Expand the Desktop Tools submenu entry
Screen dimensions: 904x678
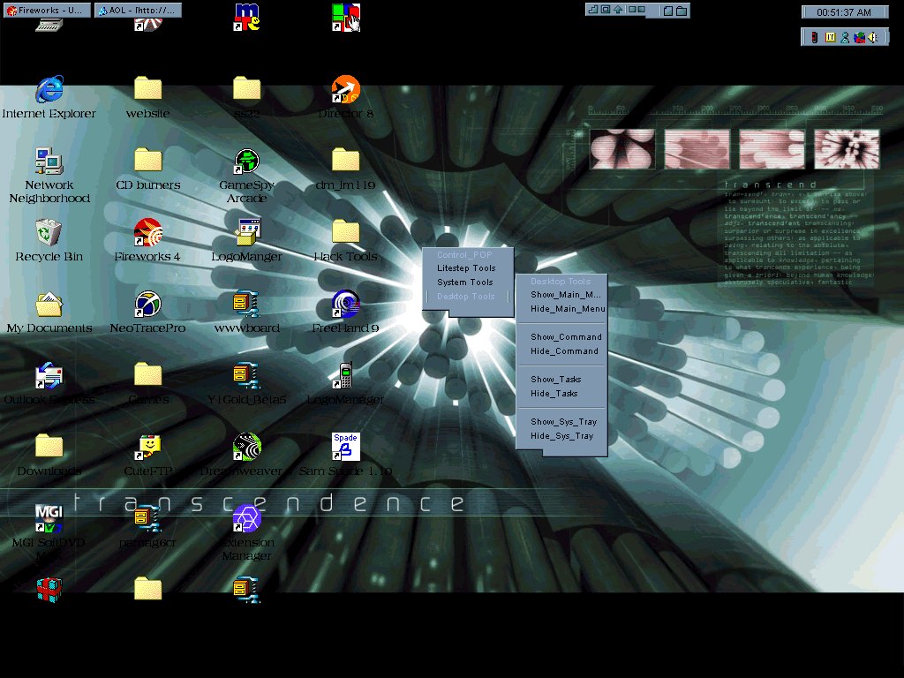point(466,297)
